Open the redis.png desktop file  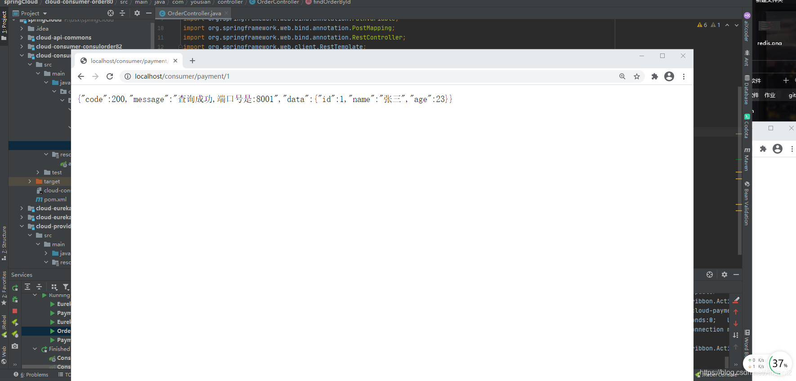[x=769, y=31]
